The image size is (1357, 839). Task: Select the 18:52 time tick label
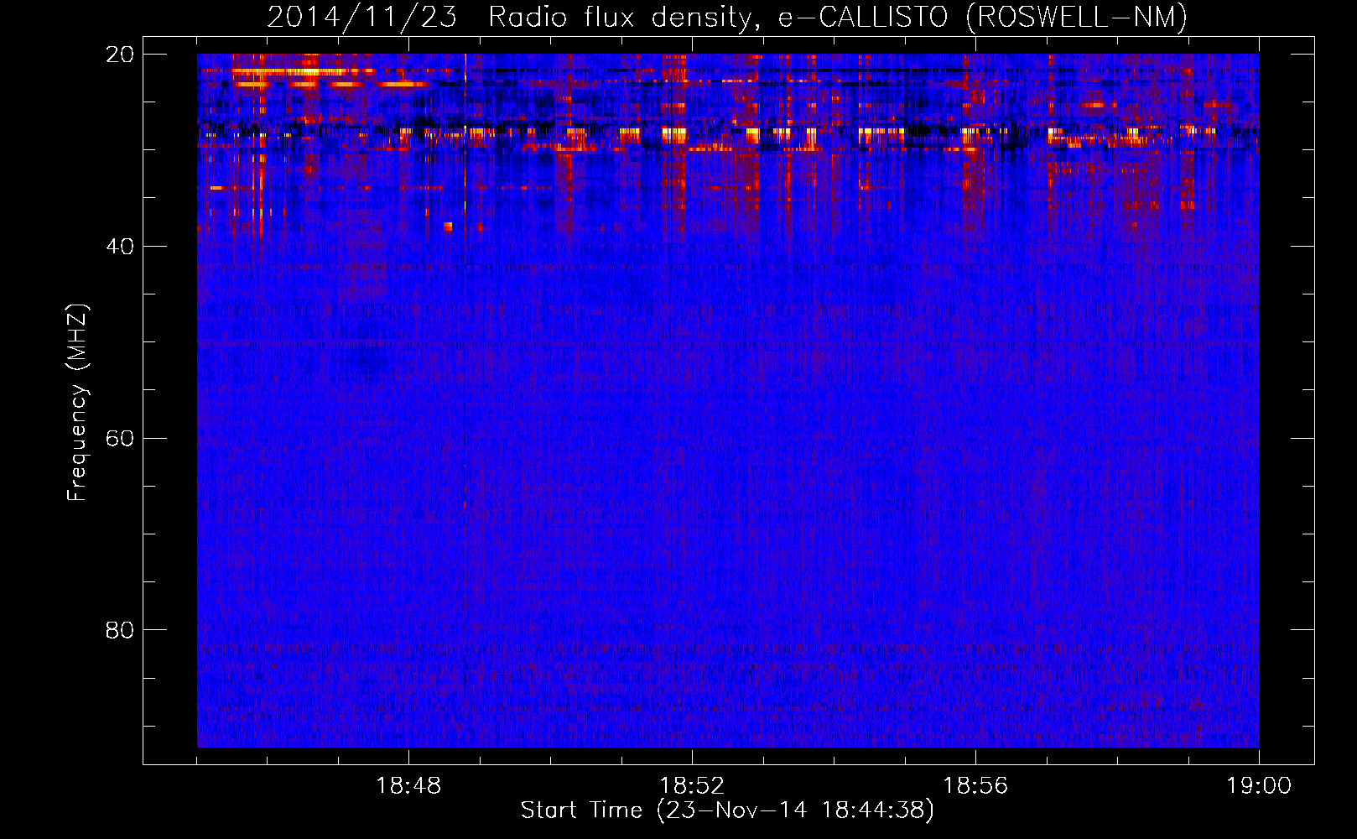[x=692, y=786]
